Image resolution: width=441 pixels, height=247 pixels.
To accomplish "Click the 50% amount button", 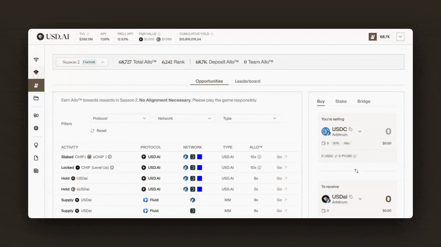I will click(x=336, y=143).
